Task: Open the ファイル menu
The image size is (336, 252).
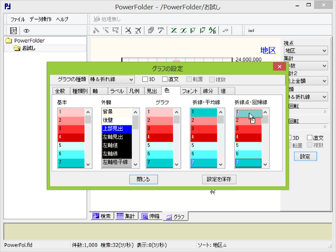Action: pyautogui.click(x=18, y=19)
